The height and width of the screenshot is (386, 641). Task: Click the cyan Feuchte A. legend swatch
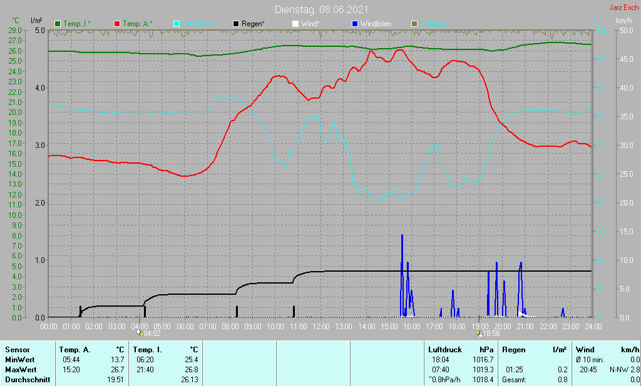pyautogui.click(x=177, y=24)
